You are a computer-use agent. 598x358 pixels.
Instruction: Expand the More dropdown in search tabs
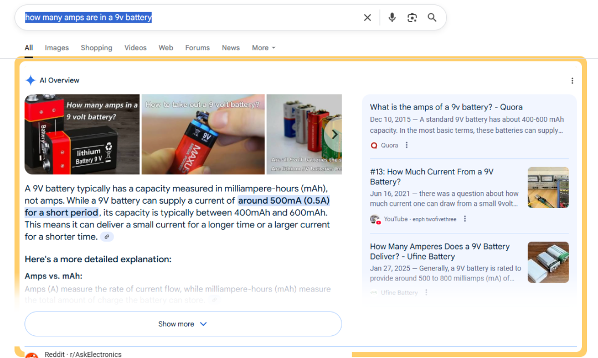tap(264, 48)
